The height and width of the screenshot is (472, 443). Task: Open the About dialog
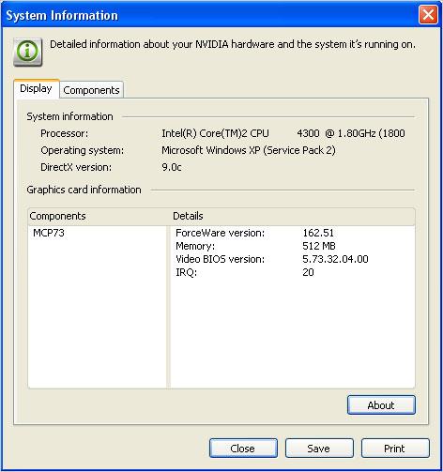tap(381, 405)
